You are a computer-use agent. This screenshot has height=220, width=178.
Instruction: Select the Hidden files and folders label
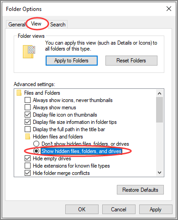58,137
